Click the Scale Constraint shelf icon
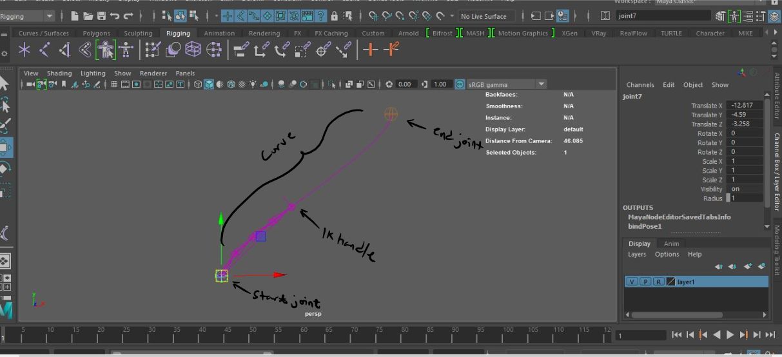This screenshot has height=357, width=782. [x=302, y=49]
